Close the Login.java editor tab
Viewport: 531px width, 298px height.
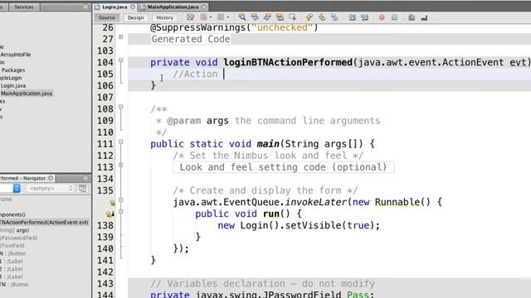coord(133,7)
